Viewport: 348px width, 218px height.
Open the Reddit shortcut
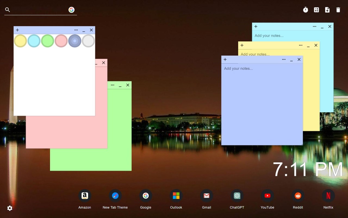[298, 199]
